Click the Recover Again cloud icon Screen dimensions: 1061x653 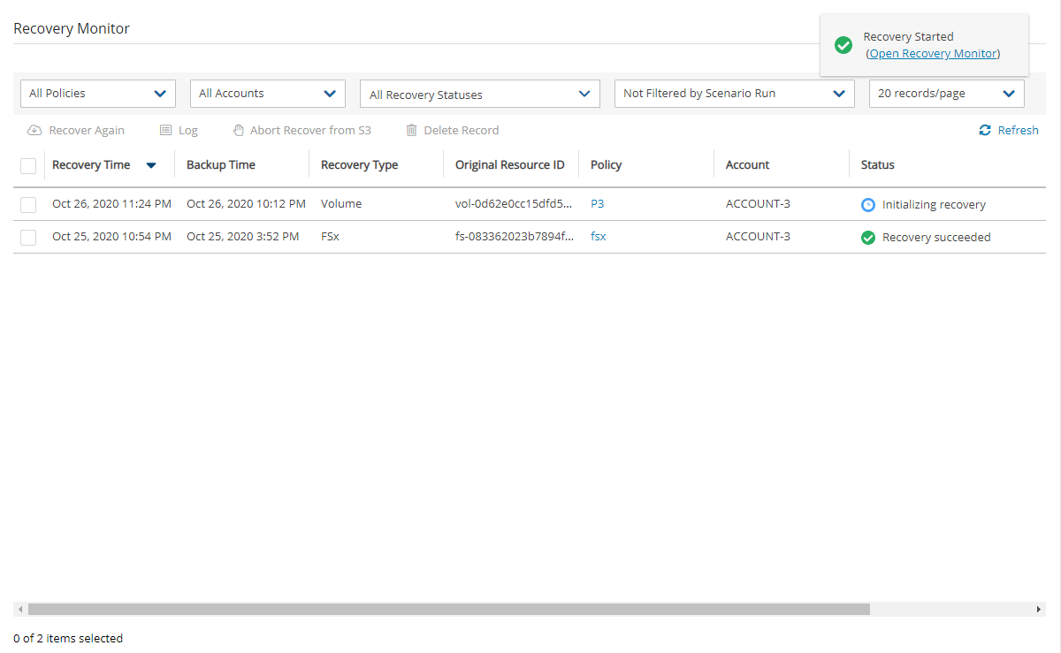[34, 131]
